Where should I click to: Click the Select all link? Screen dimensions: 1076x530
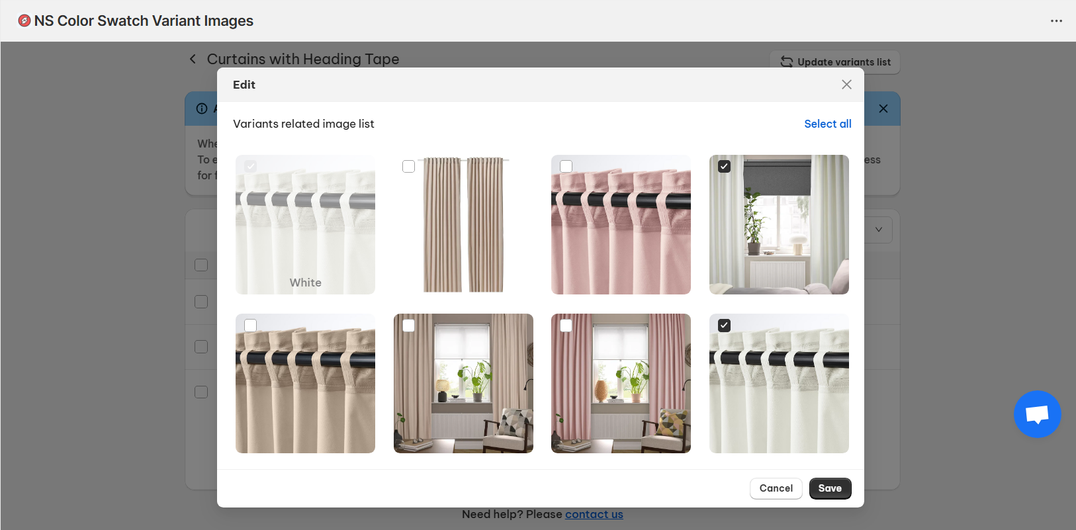tap(827, 124)
